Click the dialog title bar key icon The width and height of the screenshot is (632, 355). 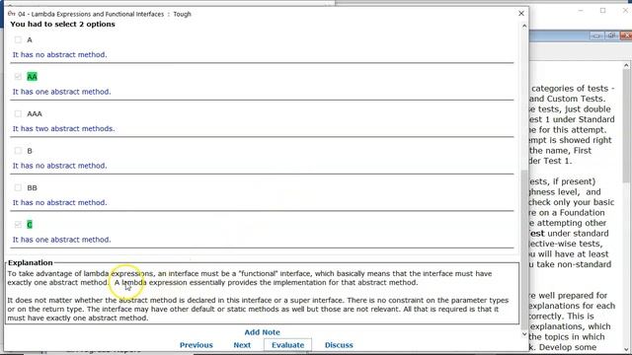(11, 14)
